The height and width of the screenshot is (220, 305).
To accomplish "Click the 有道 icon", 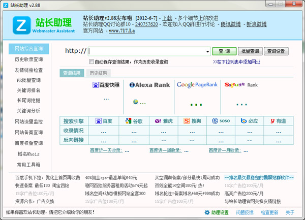I will coord(272,121).
